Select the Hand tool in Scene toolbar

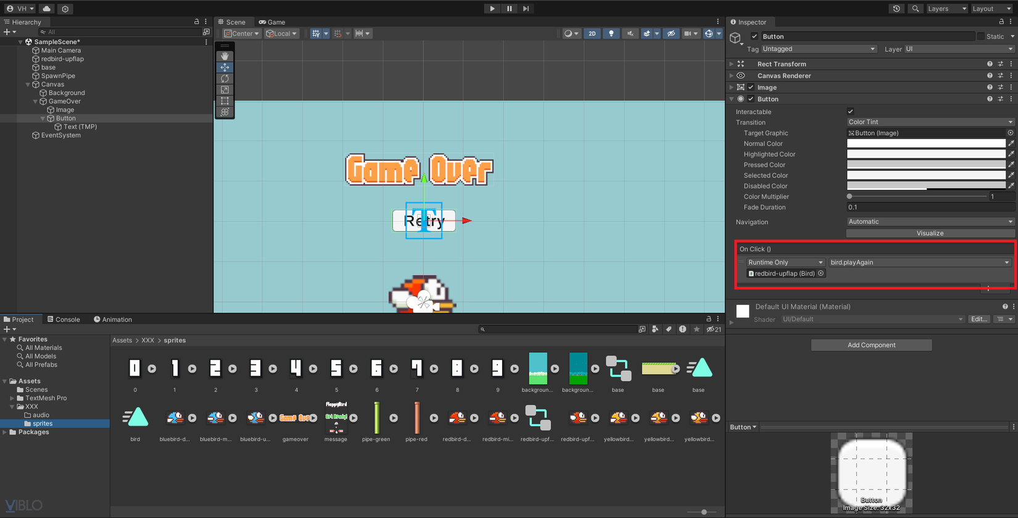[x=225, y=56]
